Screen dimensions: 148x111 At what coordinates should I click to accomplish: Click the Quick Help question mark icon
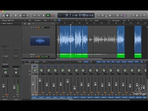click(16, 15)
